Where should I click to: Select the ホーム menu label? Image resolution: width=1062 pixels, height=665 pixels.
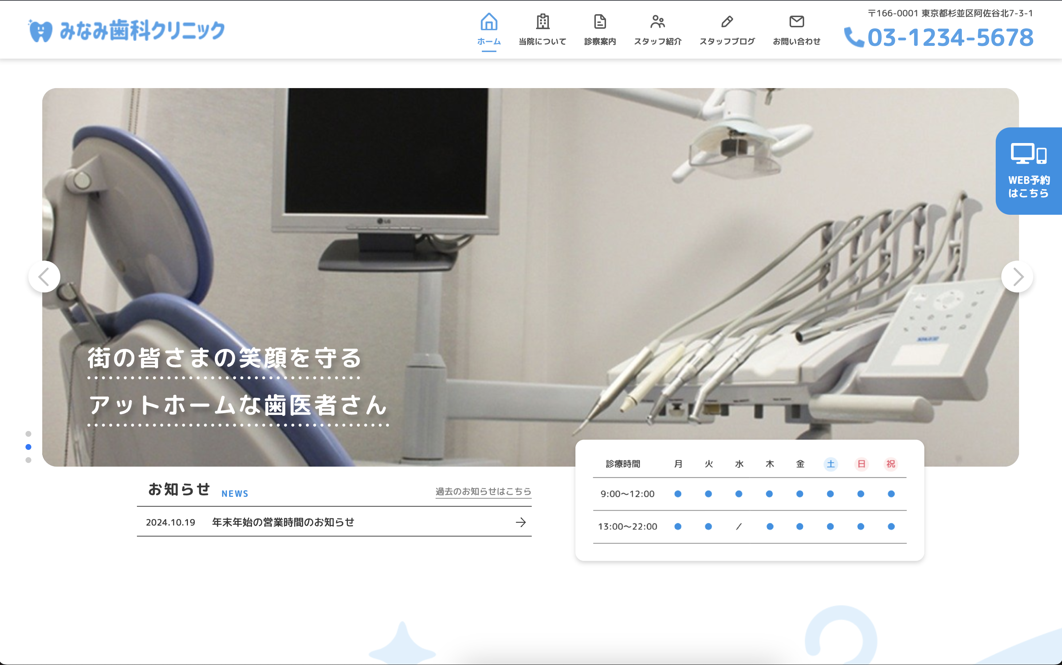(x=489, y=41)
